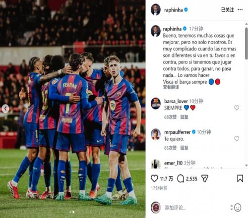The height and width of the screenshot is (218, 248).
Task: Open more options three-dot menu
Action: pyautogui.click(x=240, y=10)
